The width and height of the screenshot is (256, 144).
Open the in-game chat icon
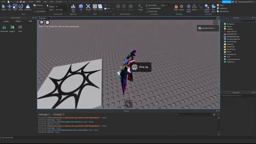click(47, 22)
